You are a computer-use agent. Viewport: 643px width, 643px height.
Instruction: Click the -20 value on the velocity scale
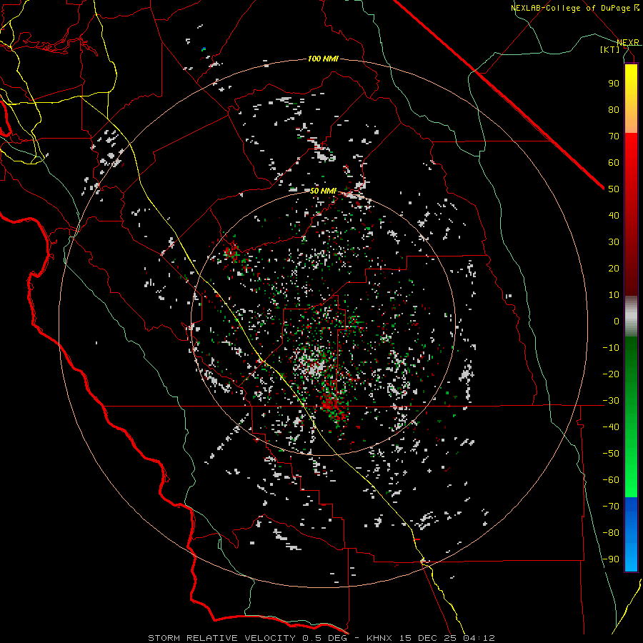611,374
